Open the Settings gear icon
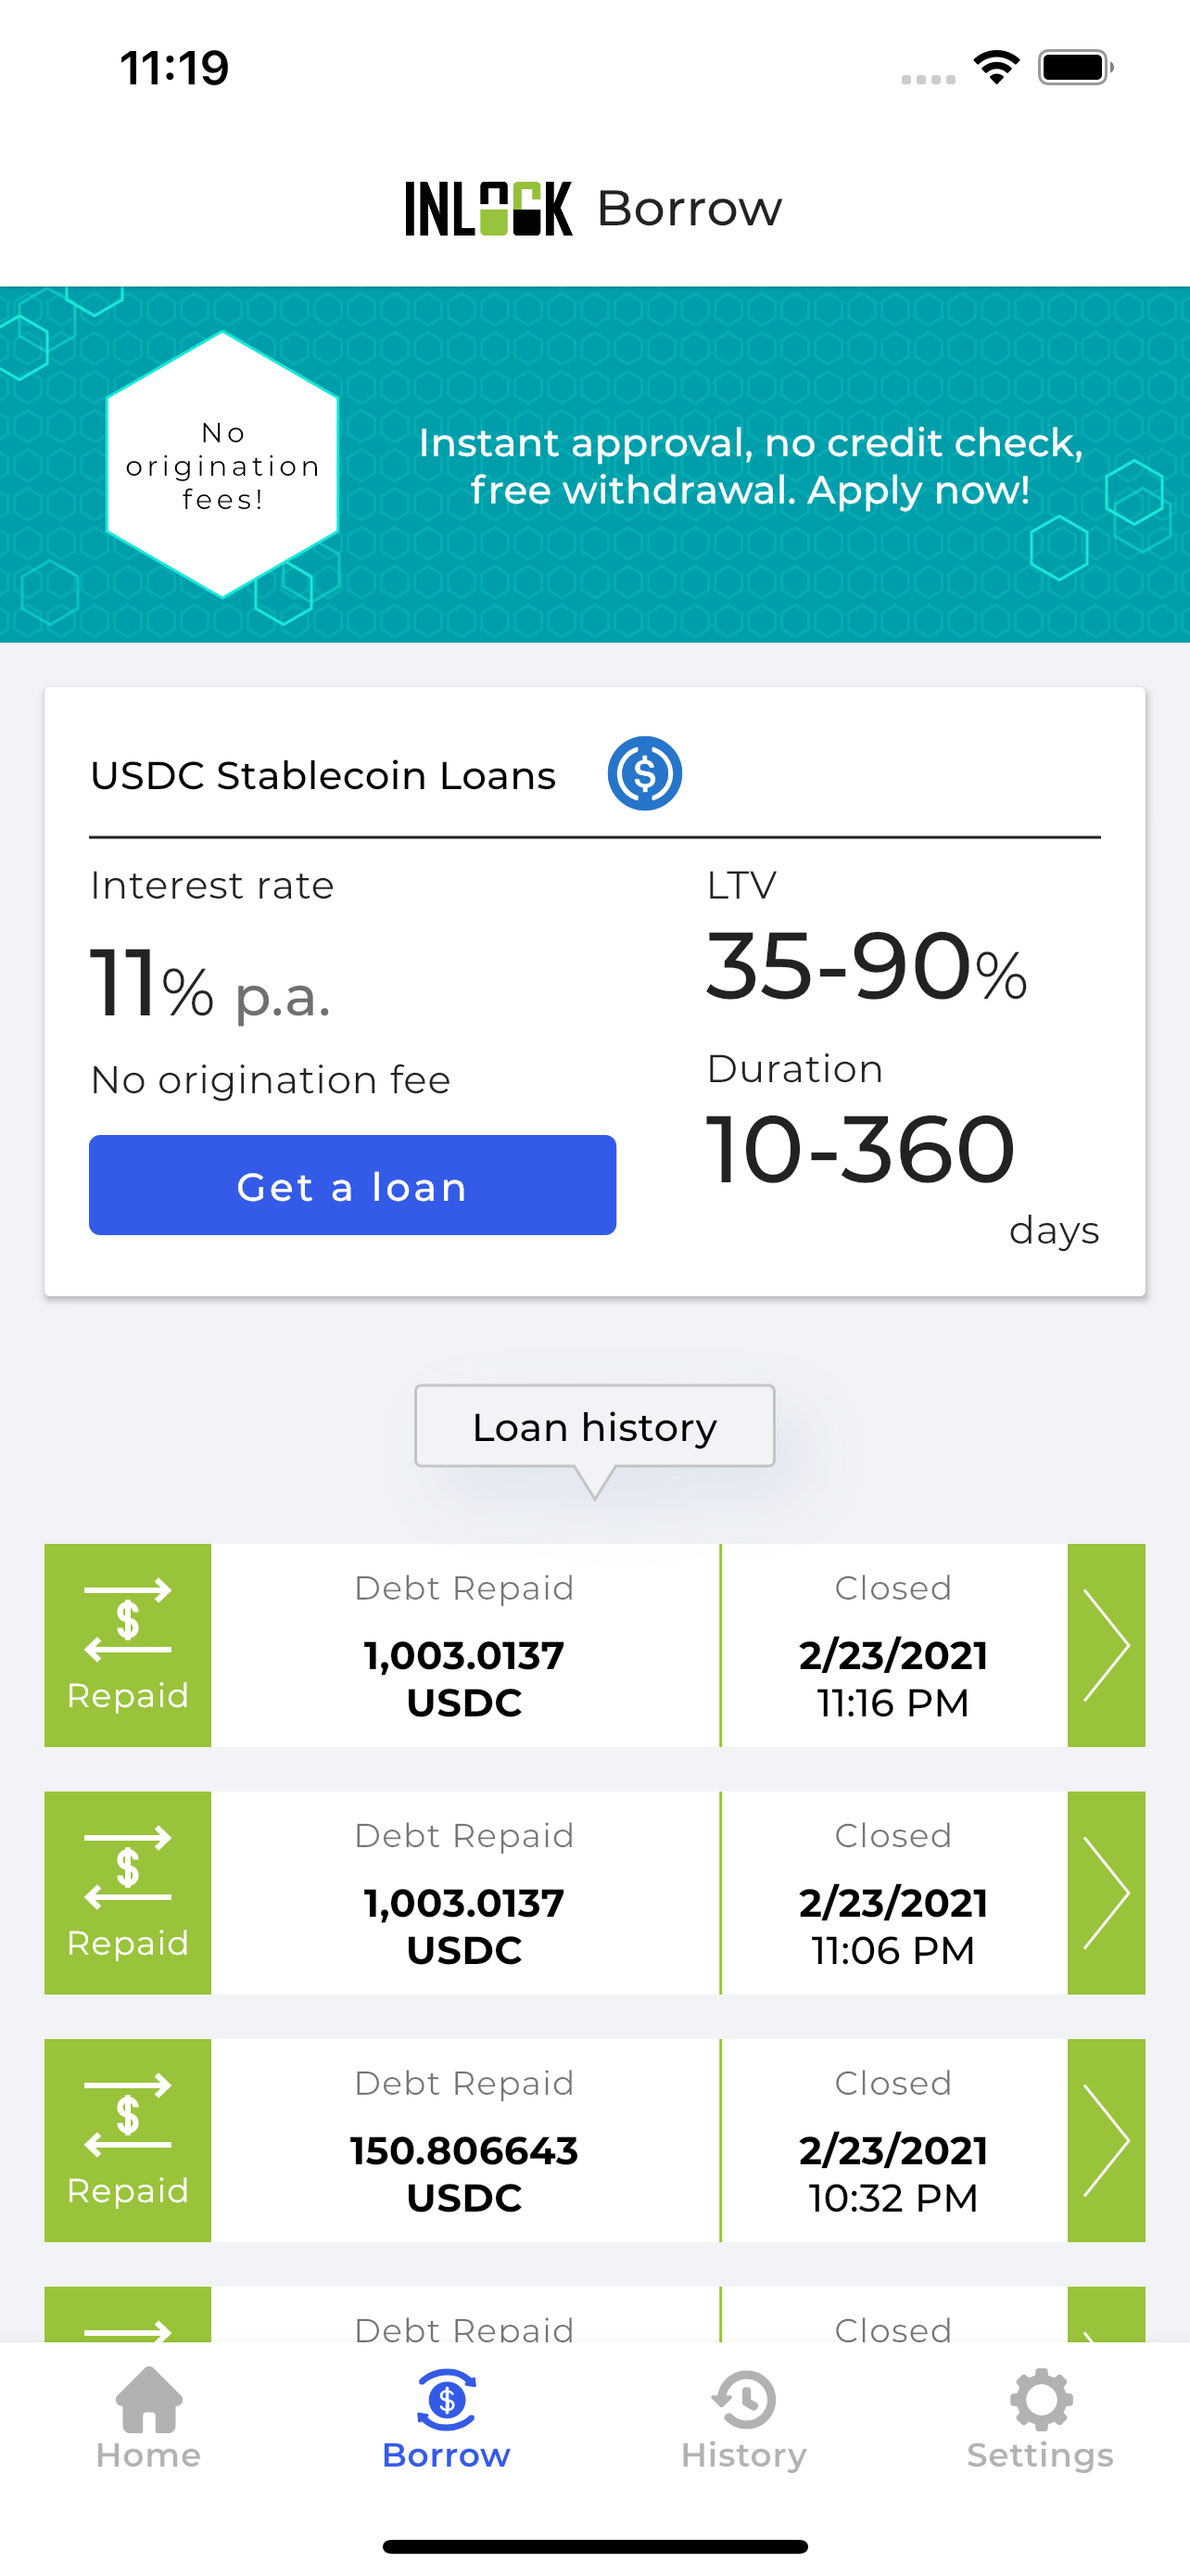Viewport: 1190px width, 2576px height. tap(1041, 2399)
